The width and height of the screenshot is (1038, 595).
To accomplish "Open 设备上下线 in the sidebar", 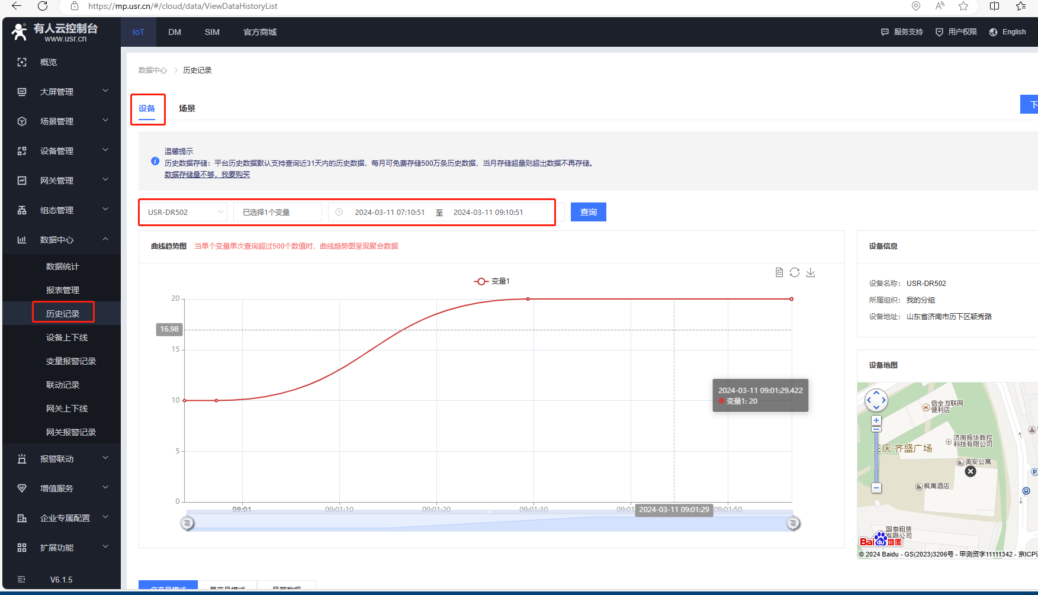I will tap(67, 337).
